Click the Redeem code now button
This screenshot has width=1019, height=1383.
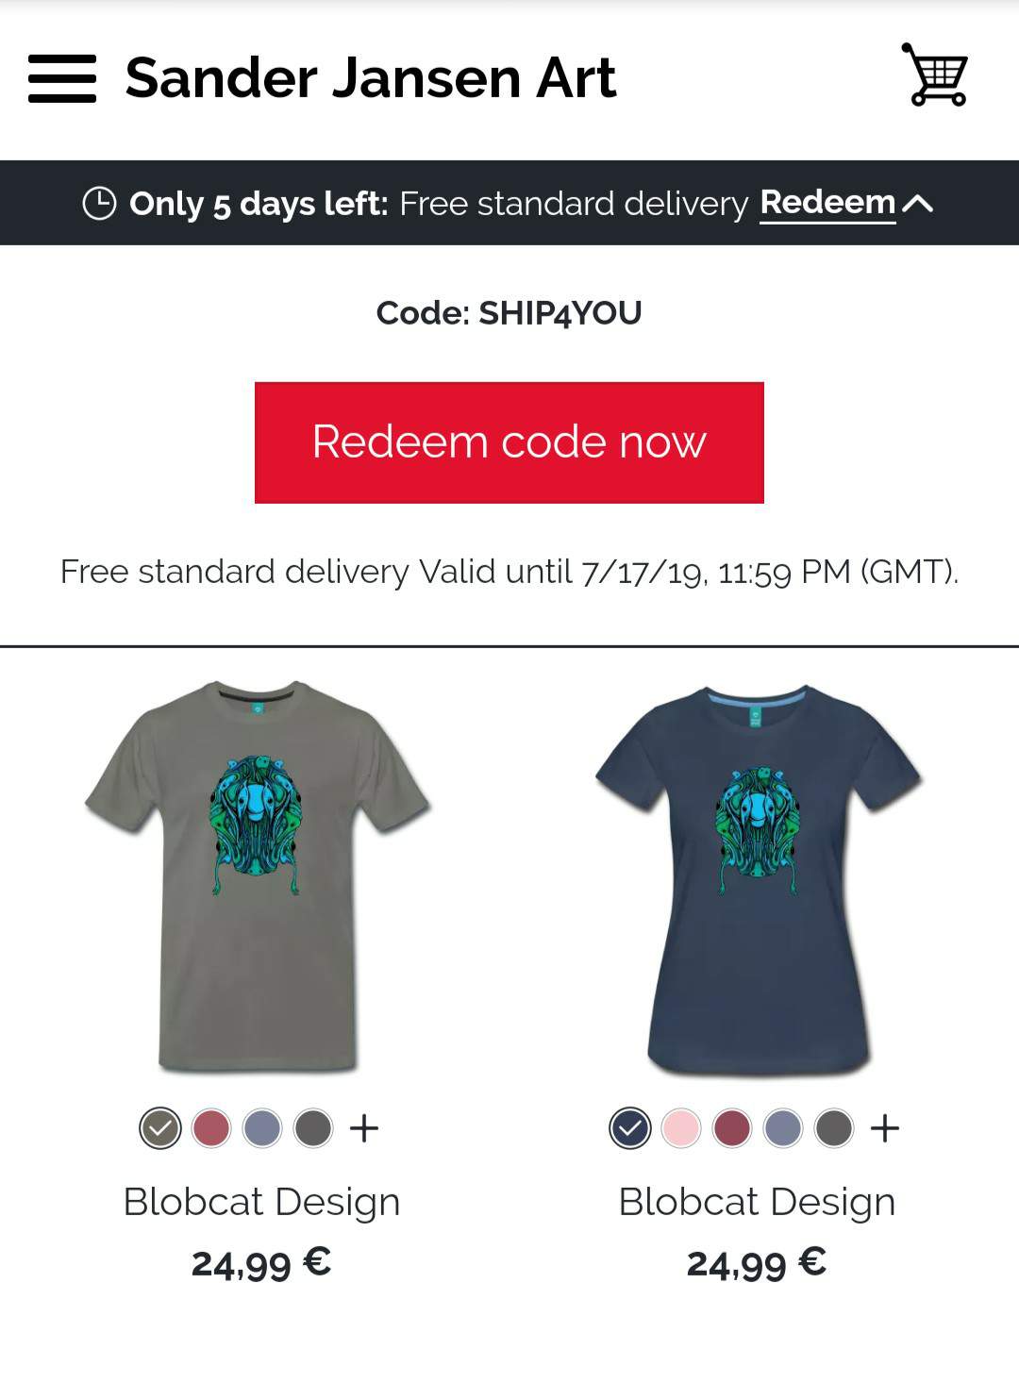tap(509, 442)
